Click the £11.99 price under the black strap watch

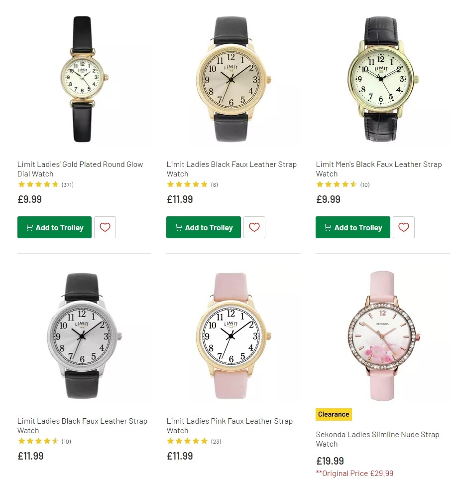click(x=180, y=199)
